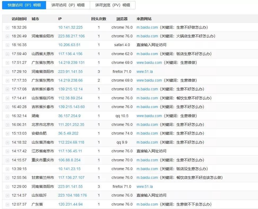
Task: Expand the 16:06:31 visit row
Action: click(7, 125)
